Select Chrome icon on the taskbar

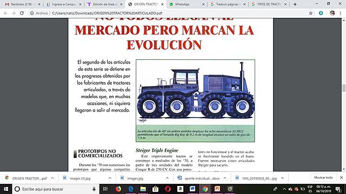[205, 189]
